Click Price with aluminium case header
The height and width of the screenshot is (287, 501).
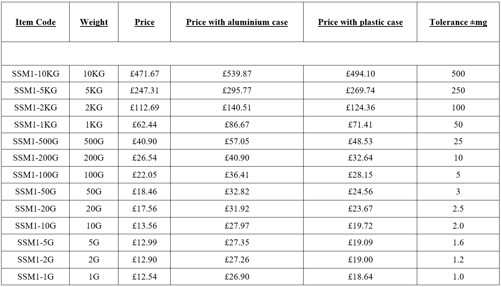click(237, 22)
